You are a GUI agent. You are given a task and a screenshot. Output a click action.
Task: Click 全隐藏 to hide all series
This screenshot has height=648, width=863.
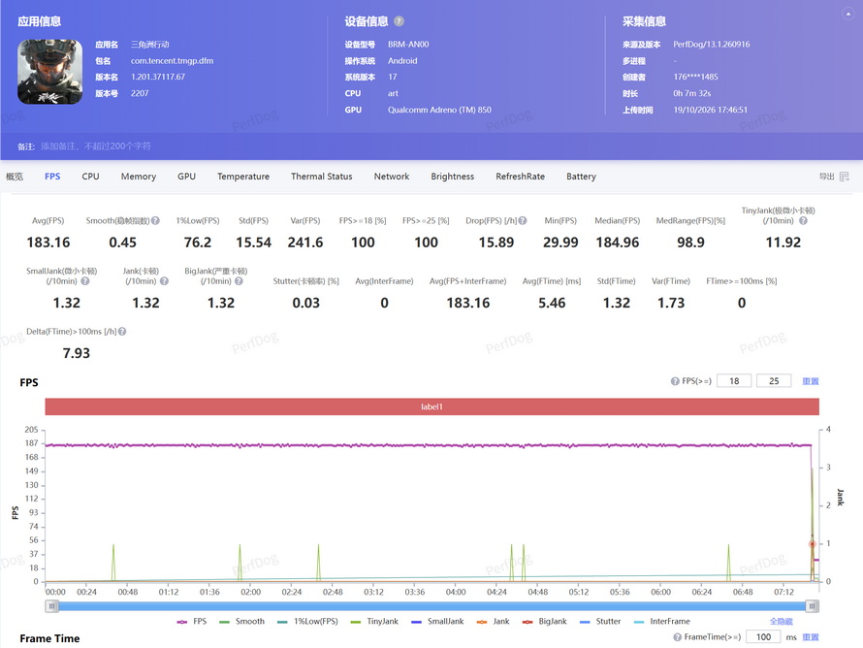click(781, 622)
